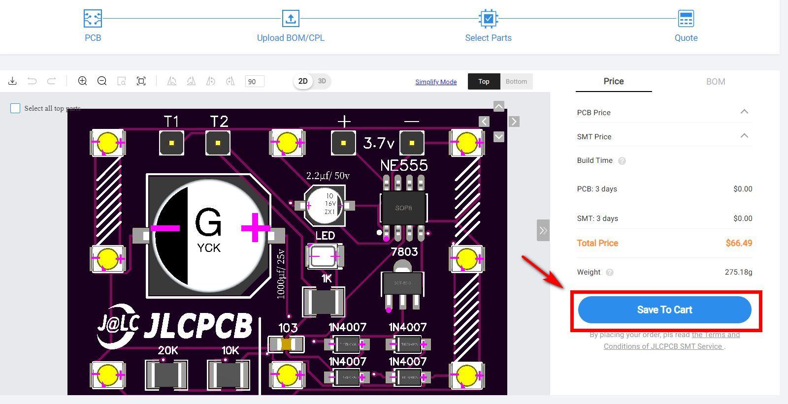
Task: Click the PCB: 3 days text
Action: tap(597, 189)
